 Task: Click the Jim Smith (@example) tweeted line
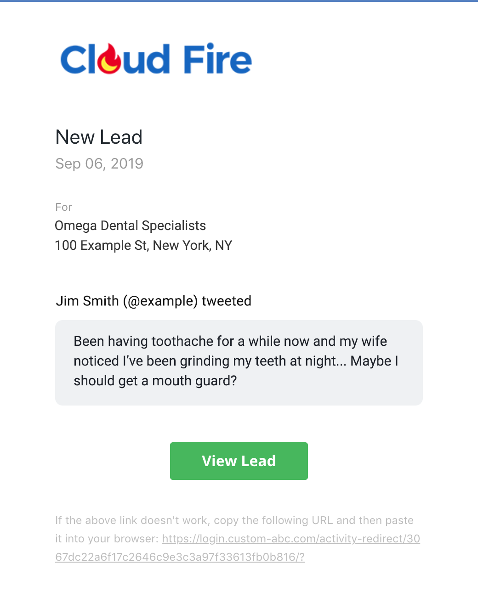(154, 301)
